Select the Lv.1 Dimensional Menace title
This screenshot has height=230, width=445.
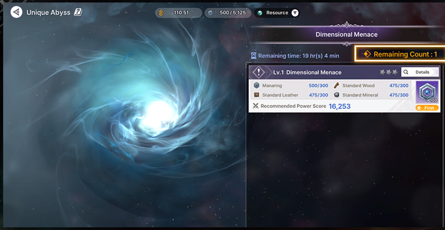tap(307, 72)
